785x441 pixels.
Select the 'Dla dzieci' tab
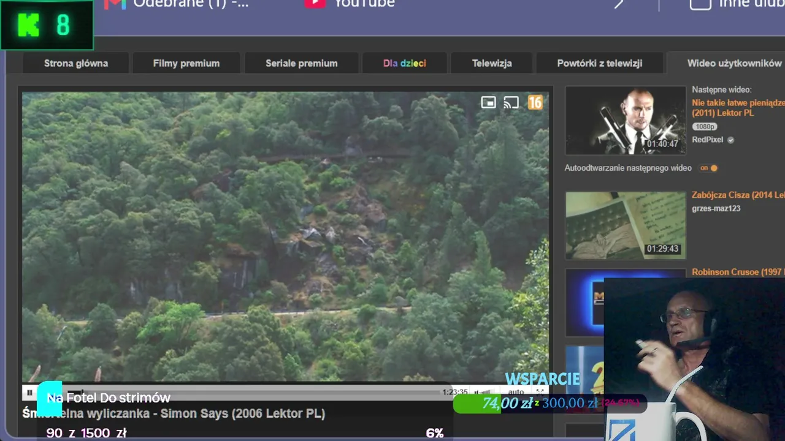pyautogui.click(x=405, y=63)
